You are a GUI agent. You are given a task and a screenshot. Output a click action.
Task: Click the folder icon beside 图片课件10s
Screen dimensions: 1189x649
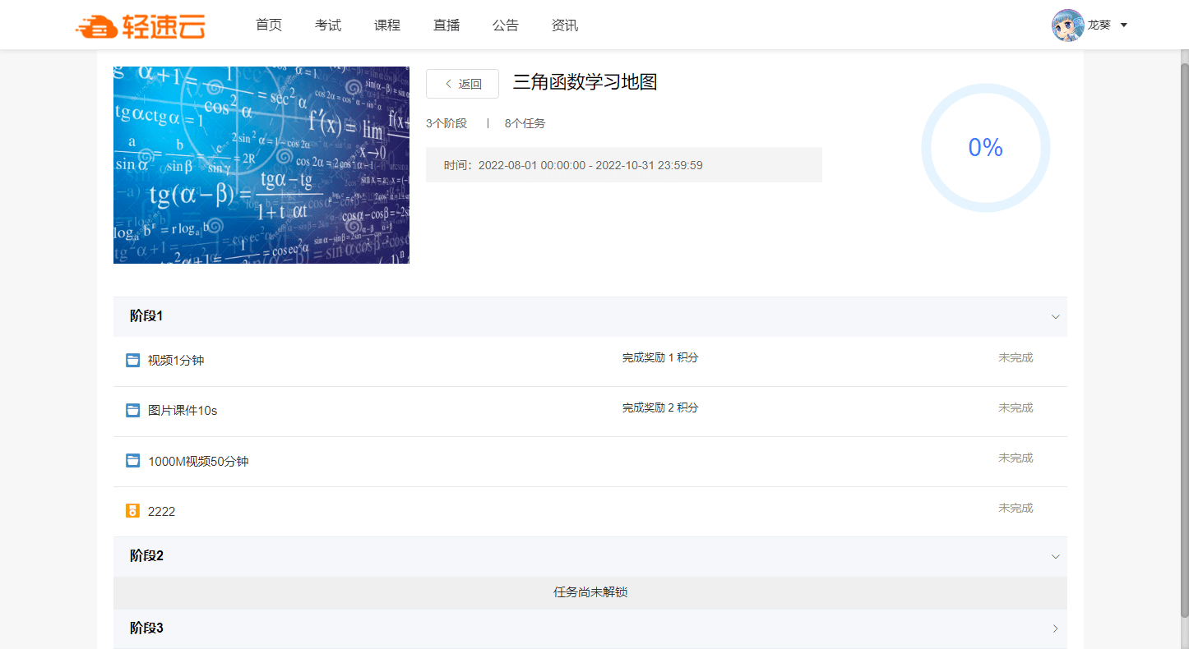click(x=132, y=410)
